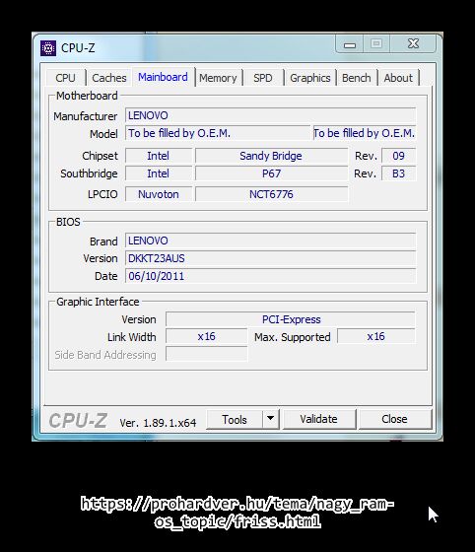Image resolution: width=475 pixels, height=552 pixels.
Task: Click the CPU-Z app icon in title bar
Action: point(48,48)
